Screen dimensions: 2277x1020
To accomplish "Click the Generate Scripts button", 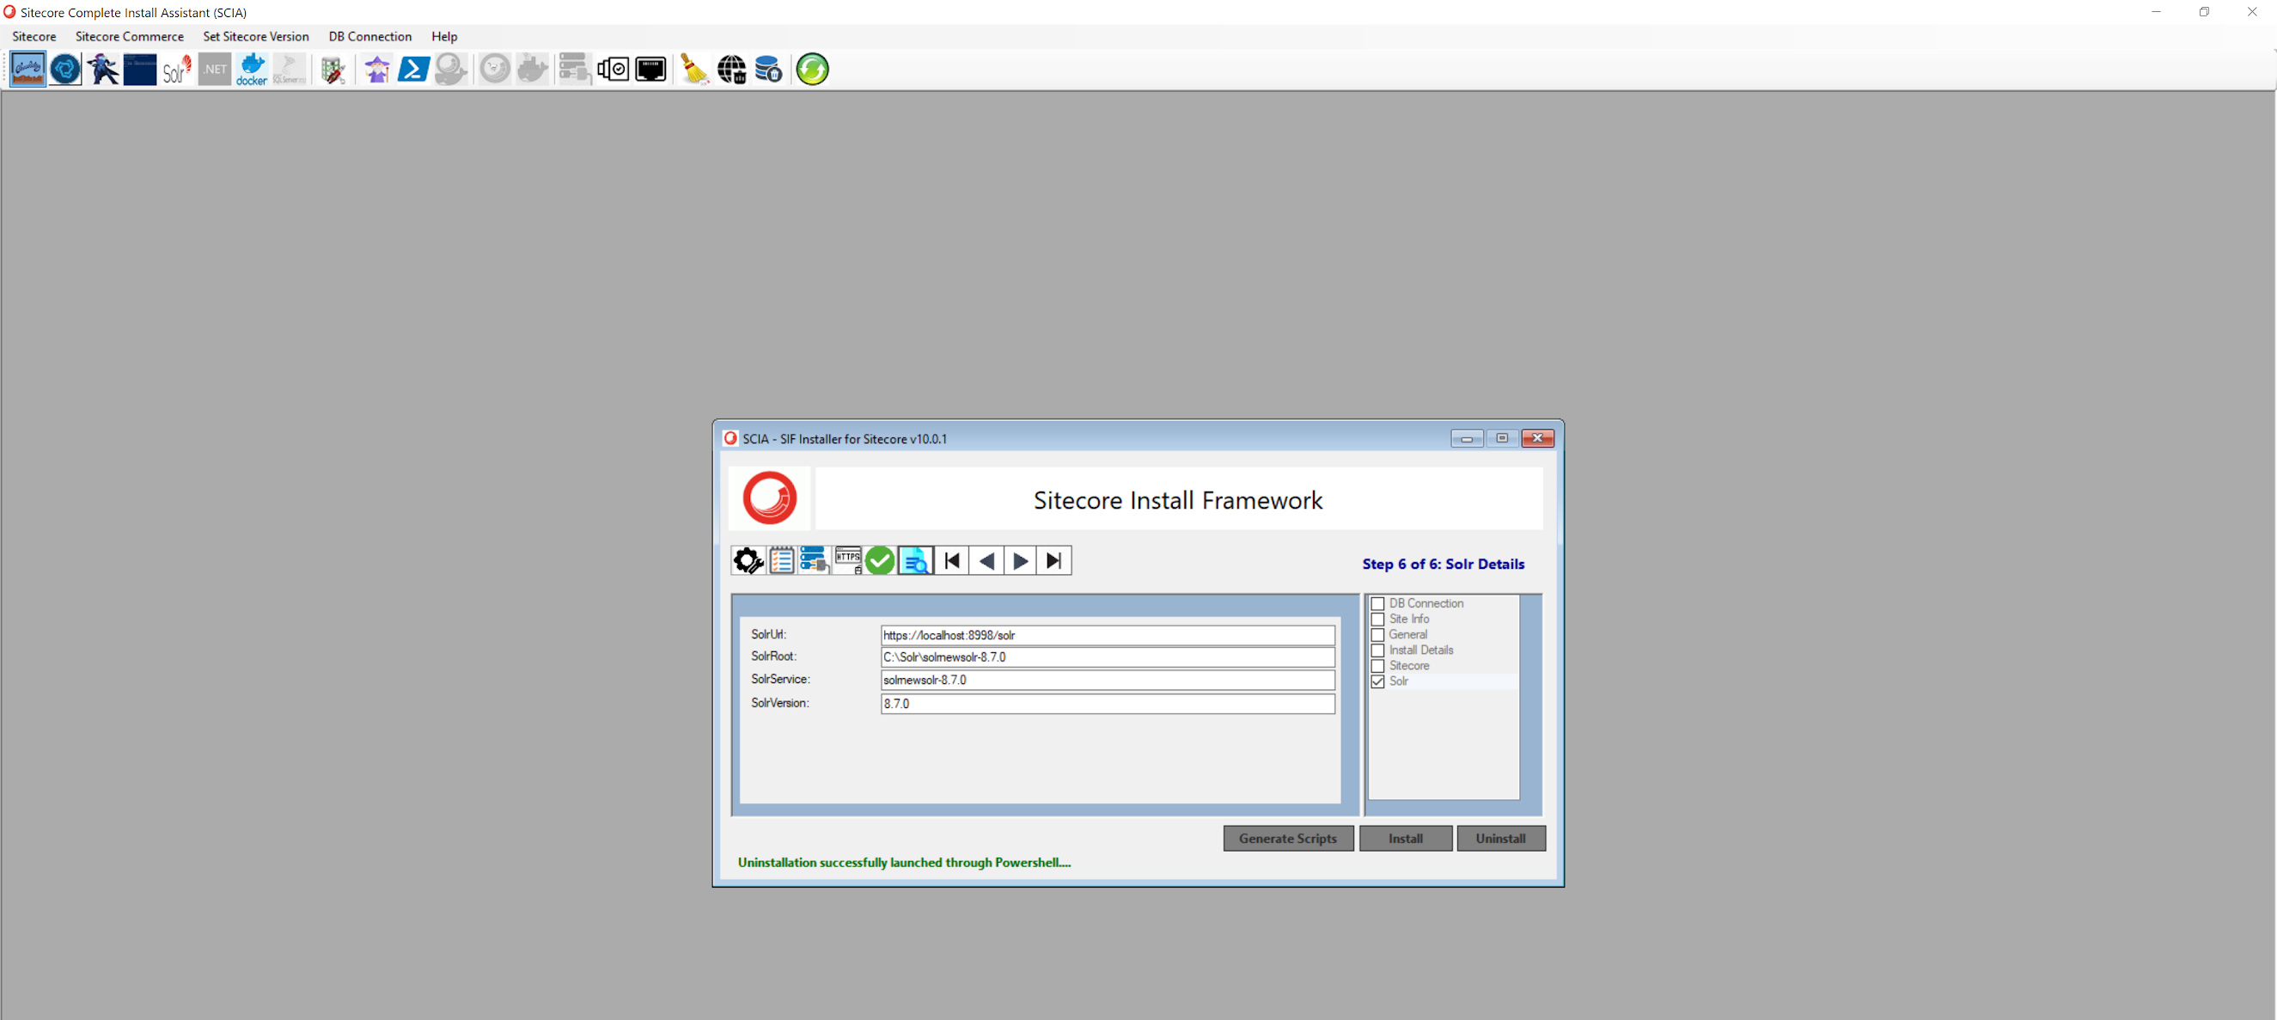I will point(1288,838).
